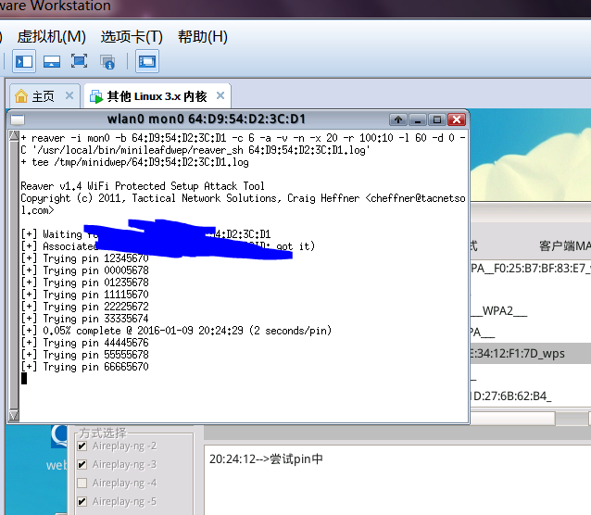Click the shade up-arrow button of reaver window
Viewport: 591px width, 515px height.
(x=398, y=119)
